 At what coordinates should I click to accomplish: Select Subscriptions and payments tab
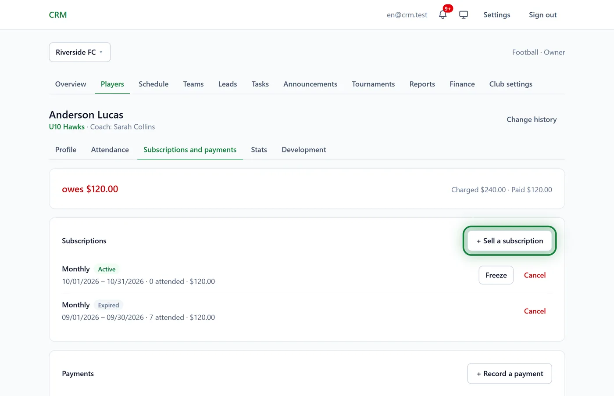[190, 150]
